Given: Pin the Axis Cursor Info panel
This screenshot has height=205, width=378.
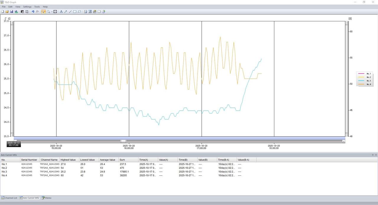Looking at the screenshot, I should pos(373,155).
